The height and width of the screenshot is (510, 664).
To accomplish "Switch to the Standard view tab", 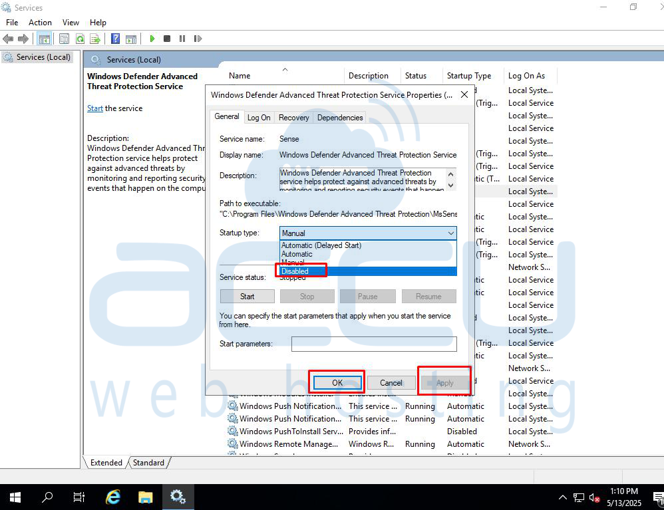I will pyautogui.click(x=148, y=463).
